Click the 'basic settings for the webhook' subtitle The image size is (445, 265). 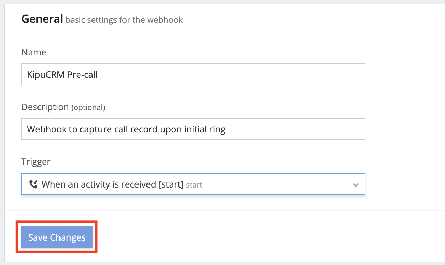tap(124, 20)
